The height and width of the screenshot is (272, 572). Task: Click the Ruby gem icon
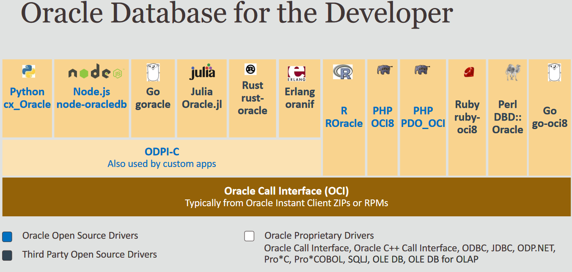click(x=469, y=72)
